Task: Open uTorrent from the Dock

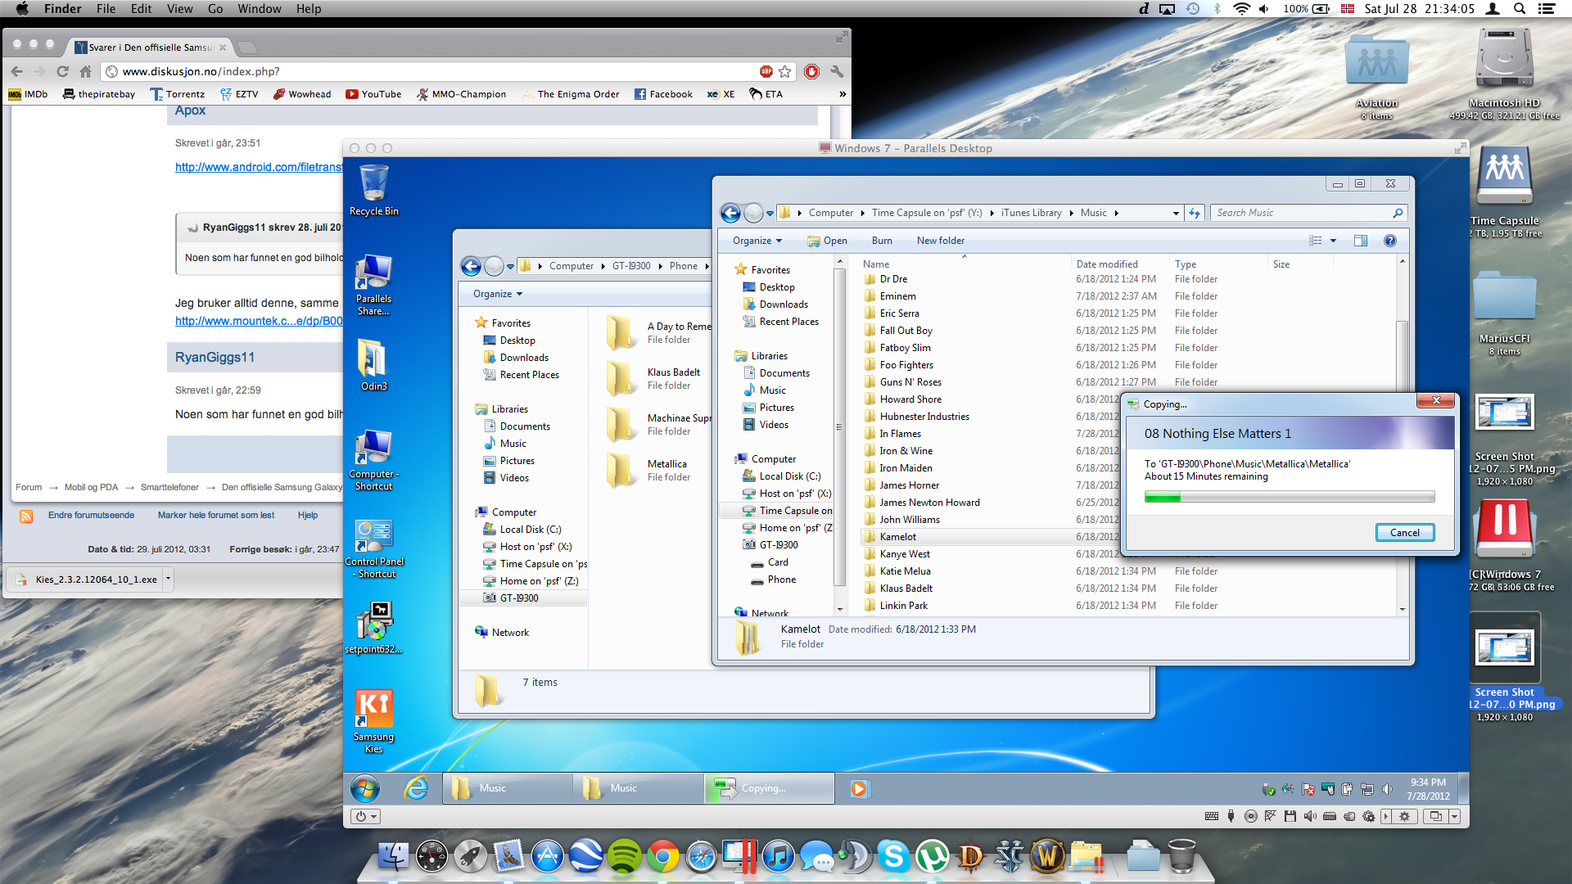Action: pos(933,856)
